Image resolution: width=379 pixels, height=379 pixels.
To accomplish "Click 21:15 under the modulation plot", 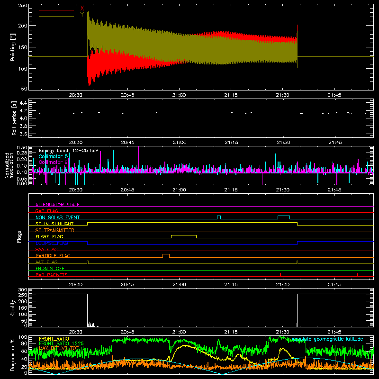I will [231, 190].
